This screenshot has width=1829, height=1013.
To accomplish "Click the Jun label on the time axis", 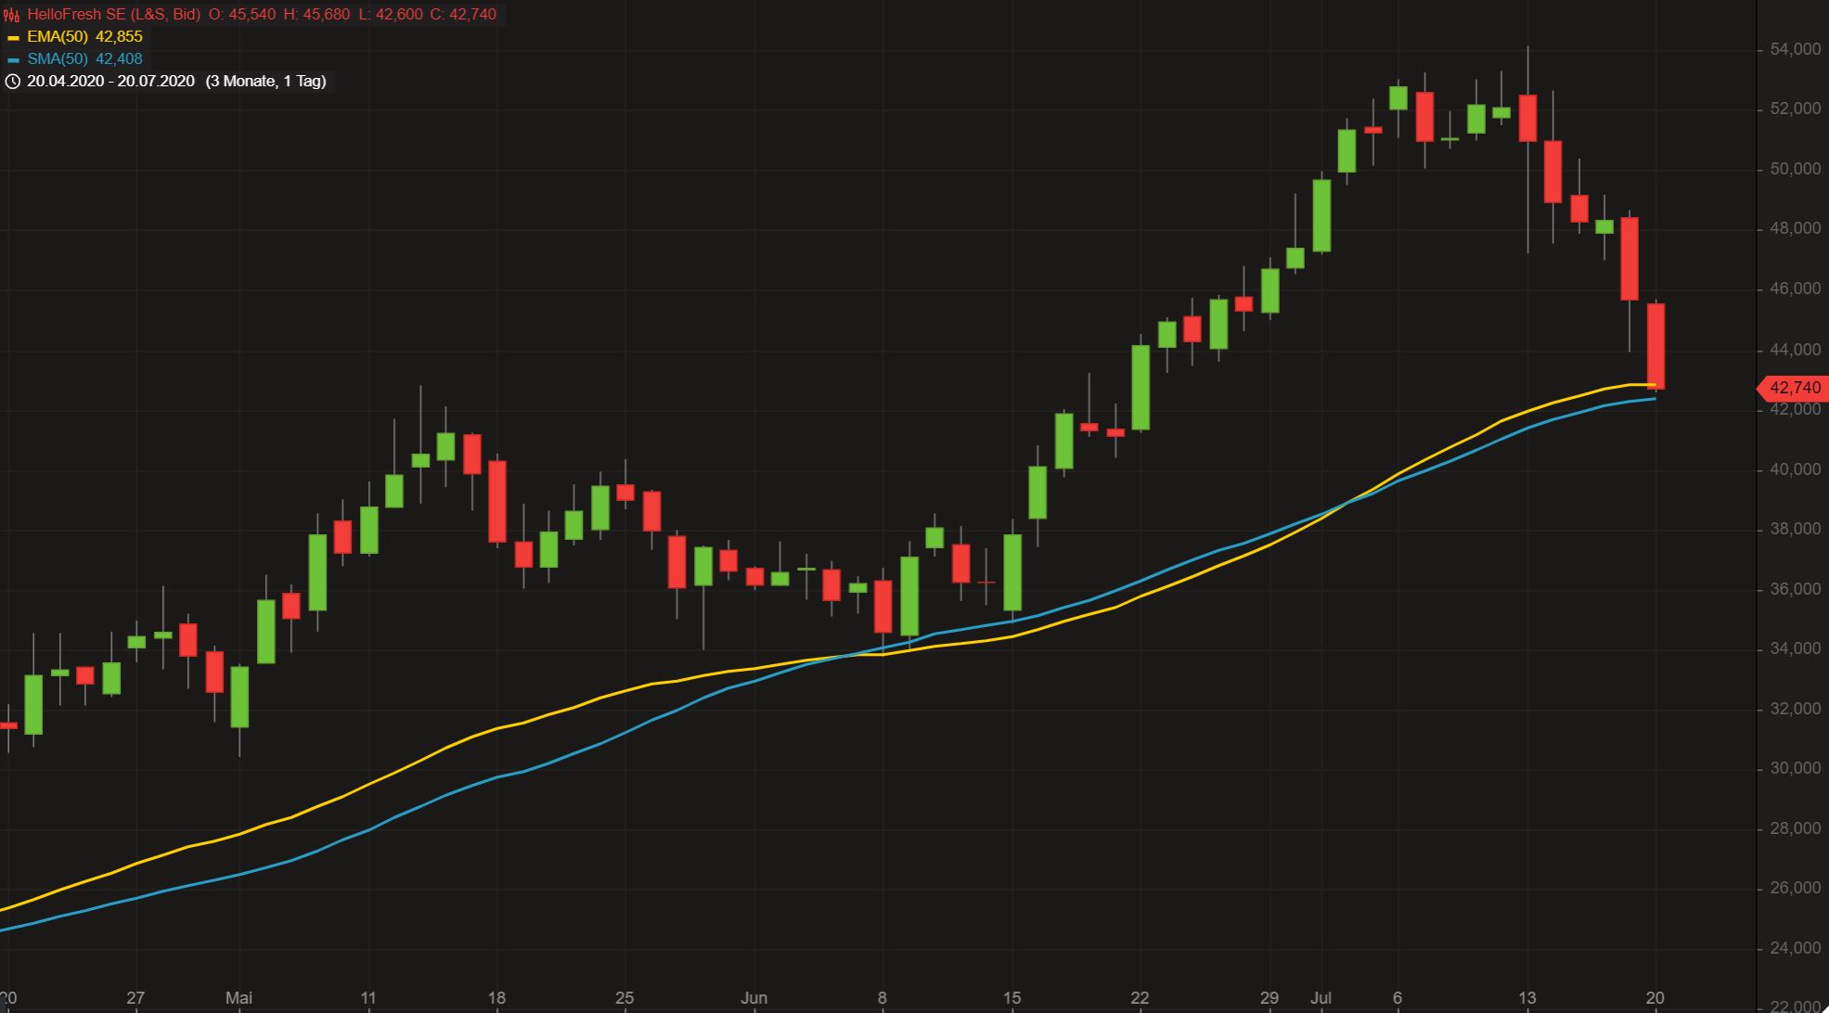I will [x=754, y=998].
